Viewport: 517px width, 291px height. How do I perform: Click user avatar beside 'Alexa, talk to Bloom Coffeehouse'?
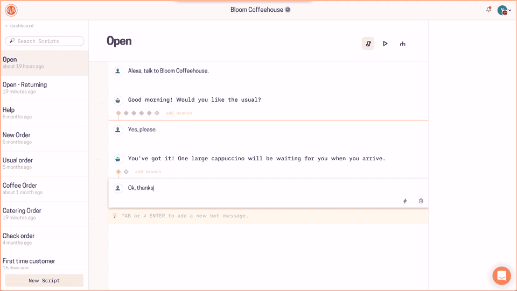click(118, 71)
